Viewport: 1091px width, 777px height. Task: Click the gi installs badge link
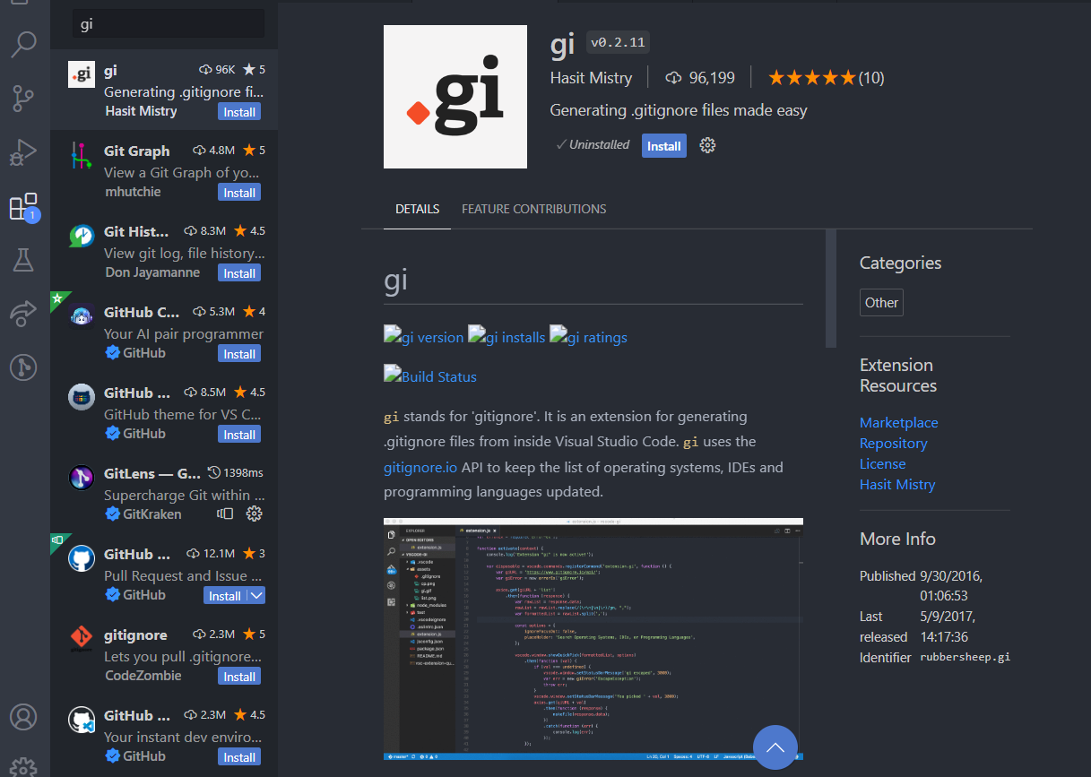[x=507, y=336]
